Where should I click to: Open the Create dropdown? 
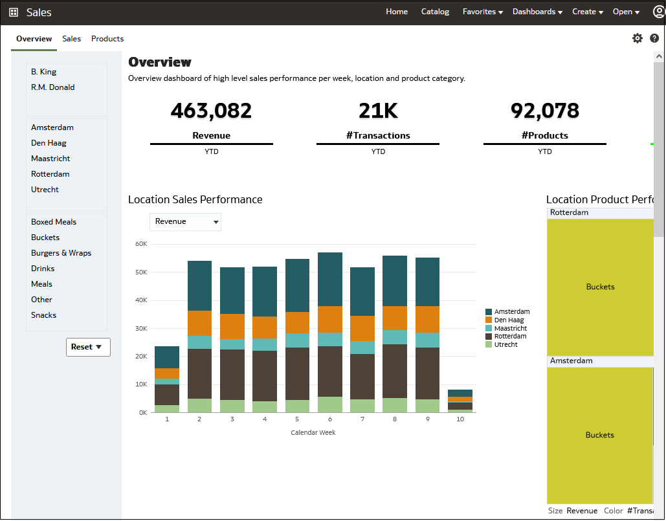coord(587,12)
